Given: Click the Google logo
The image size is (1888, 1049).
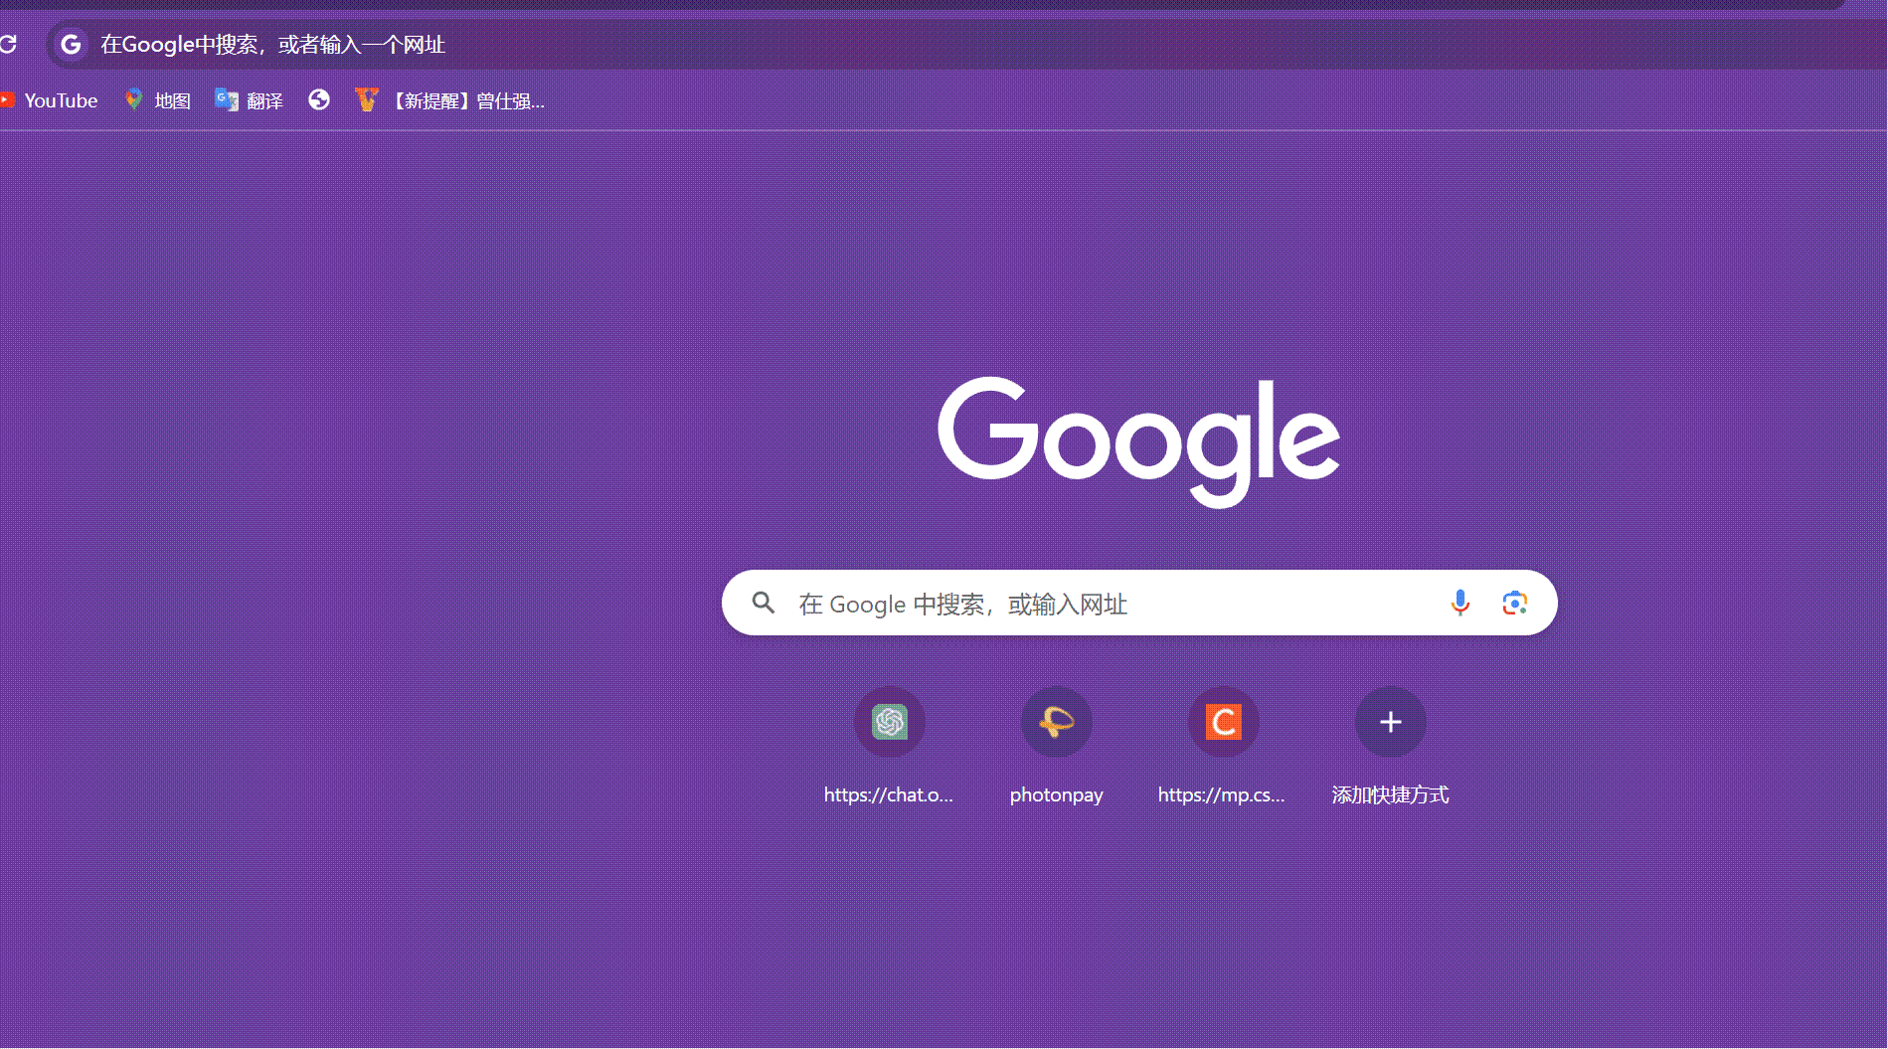Looking at the screenshot, I should point(1139,441).
